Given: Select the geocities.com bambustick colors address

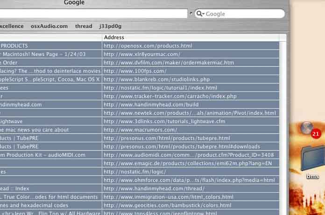Looking at the screenshot, I should click(167, 205).
